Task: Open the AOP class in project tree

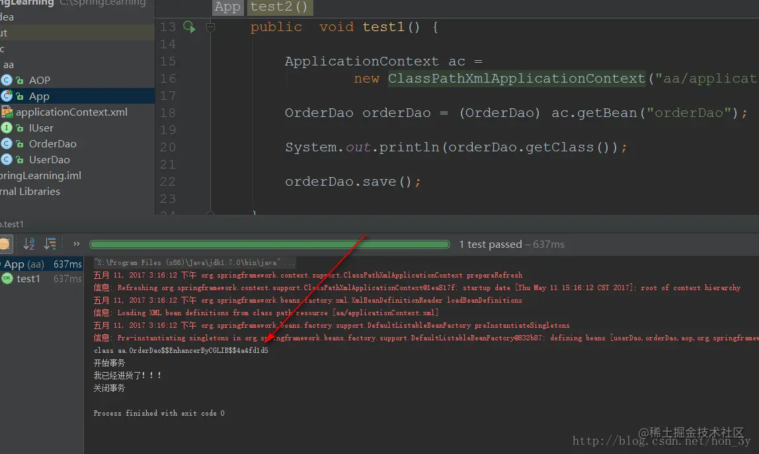Action: pyautogui.click(x=40, y=81)
